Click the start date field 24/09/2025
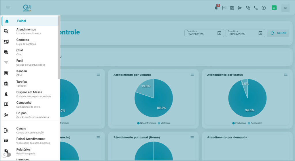The height and width of the screenshot is (161, 295). (200, 34)
